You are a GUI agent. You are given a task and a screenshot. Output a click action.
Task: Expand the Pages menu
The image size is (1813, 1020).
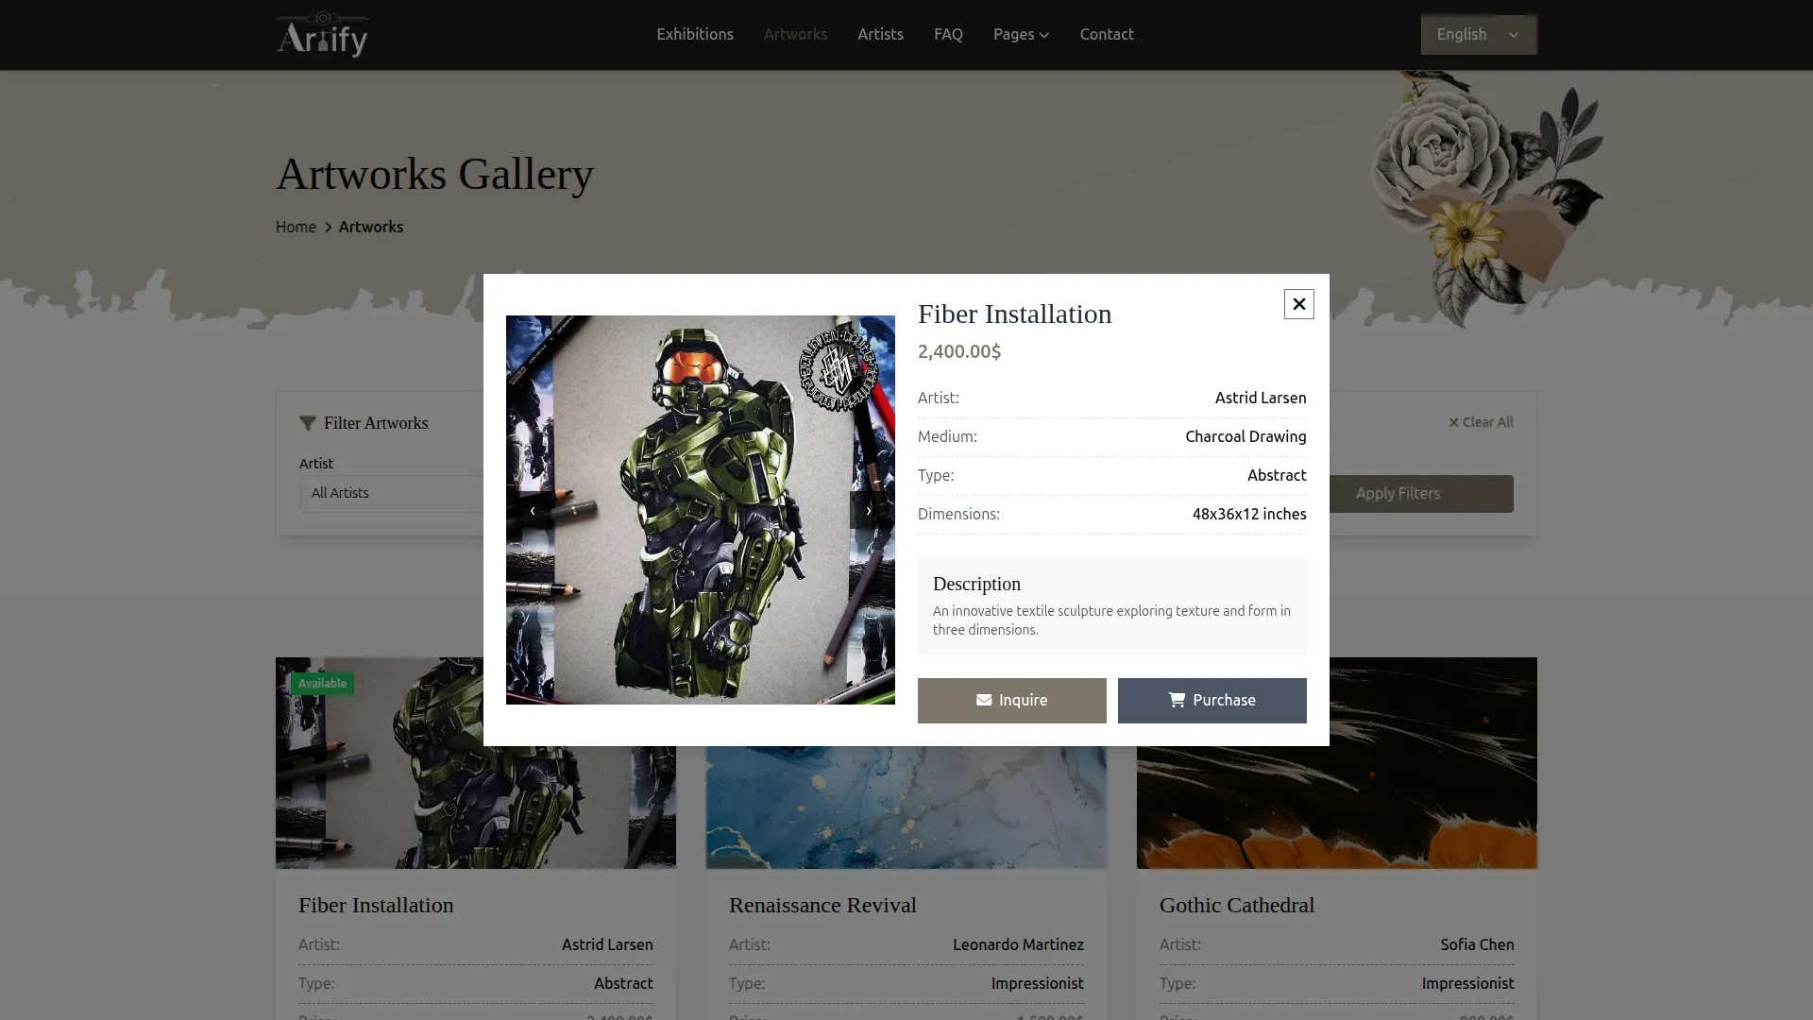pyautogui.click(x=1020, y=35)
